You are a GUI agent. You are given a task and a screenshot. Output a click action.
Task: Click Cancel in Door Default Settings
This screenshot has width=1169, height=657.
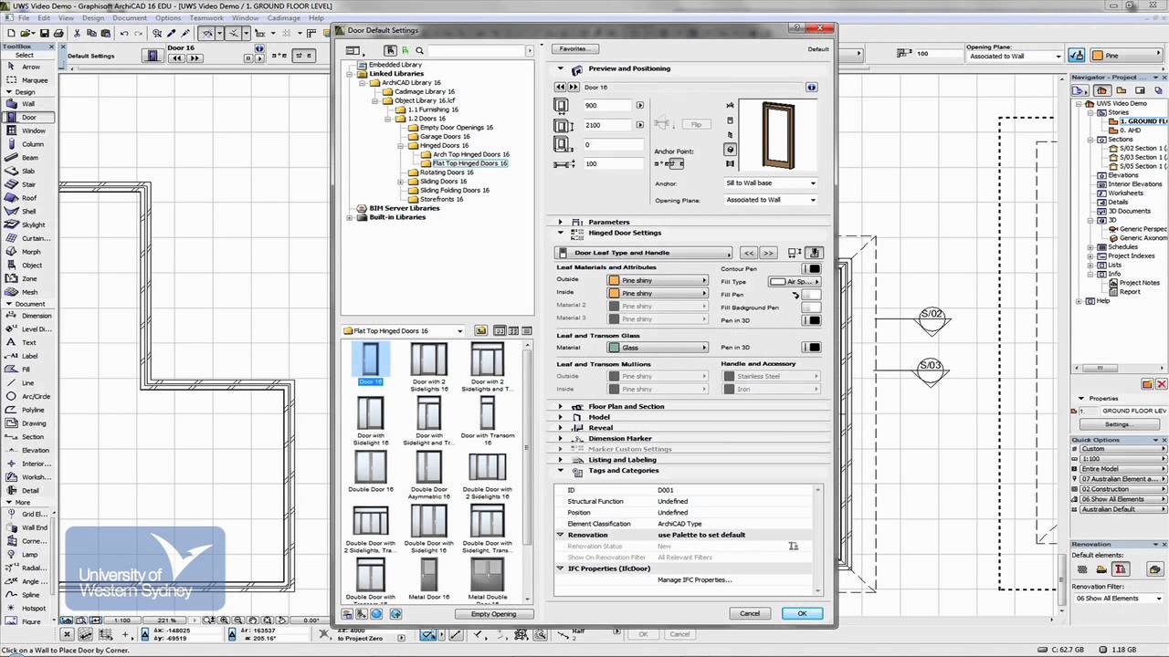point(750,613)
